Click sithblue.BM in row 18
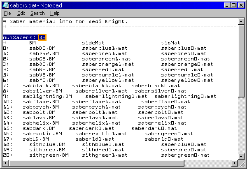The width and height of the screenshot is (247, 169). pyautogui.click(x=47, y=144)
